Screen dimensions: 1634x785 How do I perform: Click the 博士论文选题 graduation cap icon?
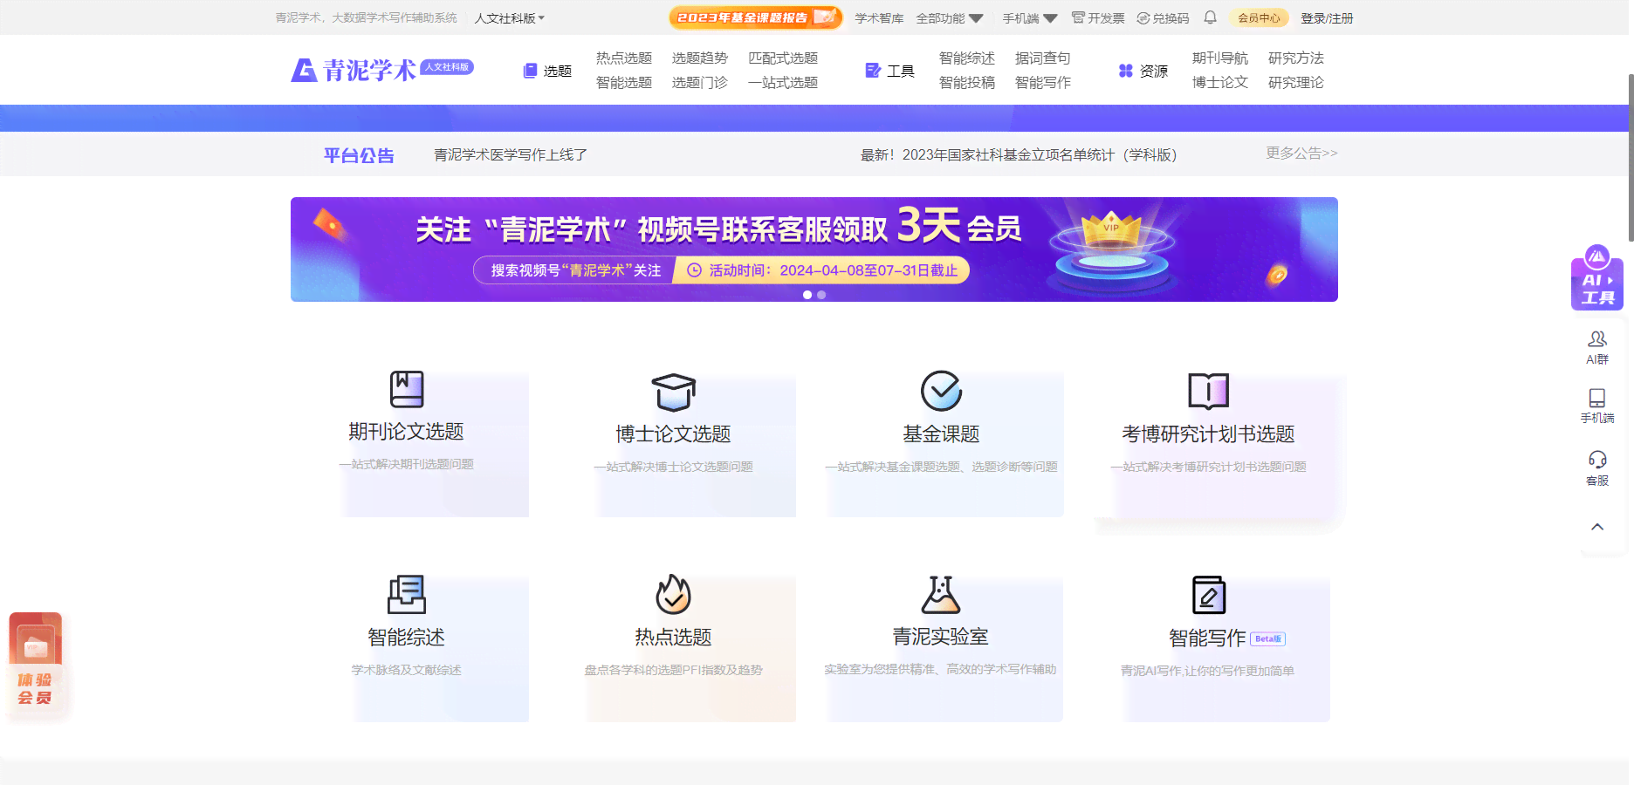(674, 392)
